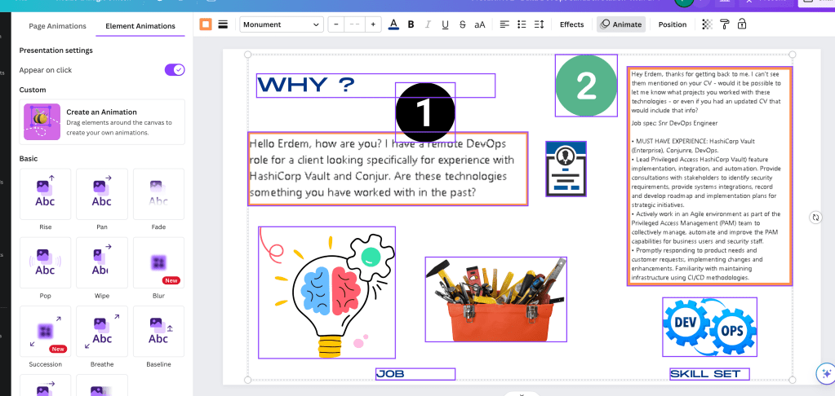
Task: Toggle uppercase aA text case
Action: coord(480,24)
